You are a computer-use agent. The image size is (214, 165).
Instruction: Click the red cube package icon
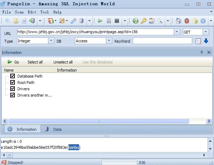tap(51, 21)
